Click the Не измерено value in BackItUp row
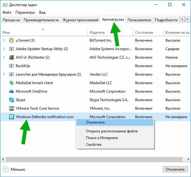Viewport: 191px width, 177px height. point(176,66)
